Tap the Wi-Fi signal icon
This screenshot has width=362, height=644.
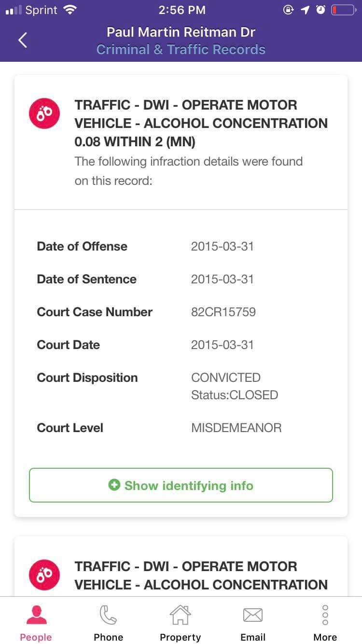pyautogui.click(x=70, y=10)
